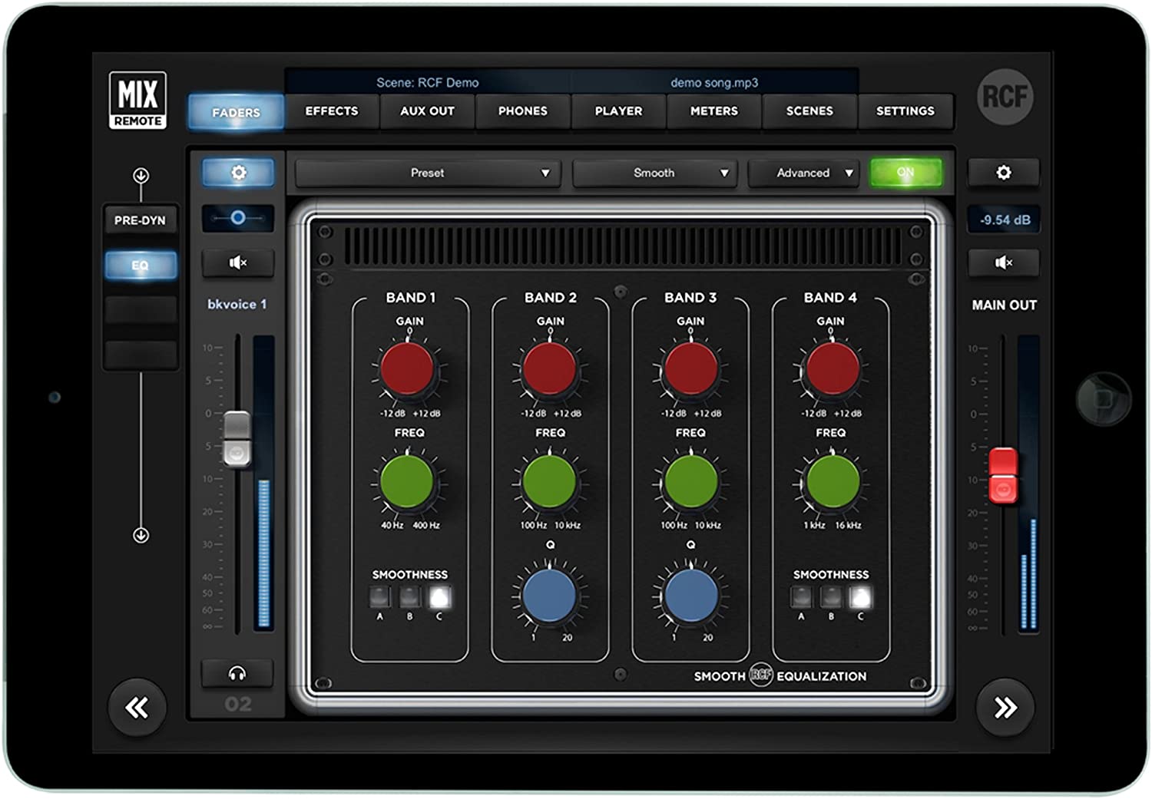This screenshot has height=799, width=1152.
Task: Open the SETTINGS tab
Action: coord(905,111)
